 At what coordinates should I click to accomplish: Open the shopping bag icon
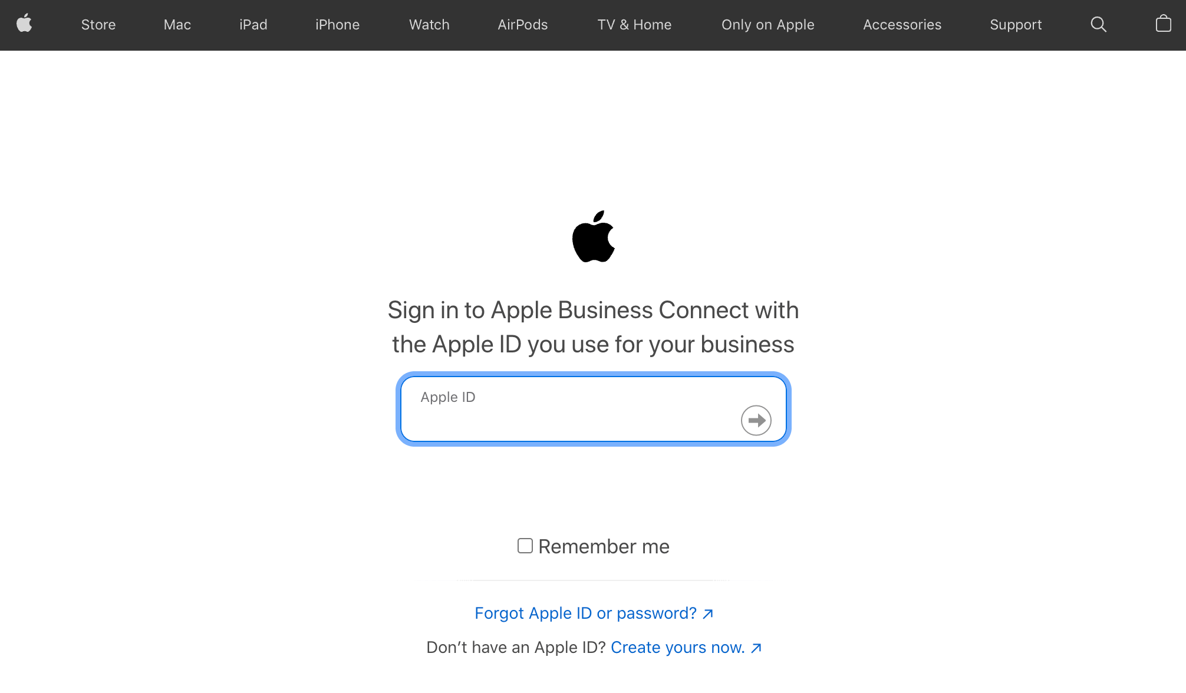pos(1163,24)
